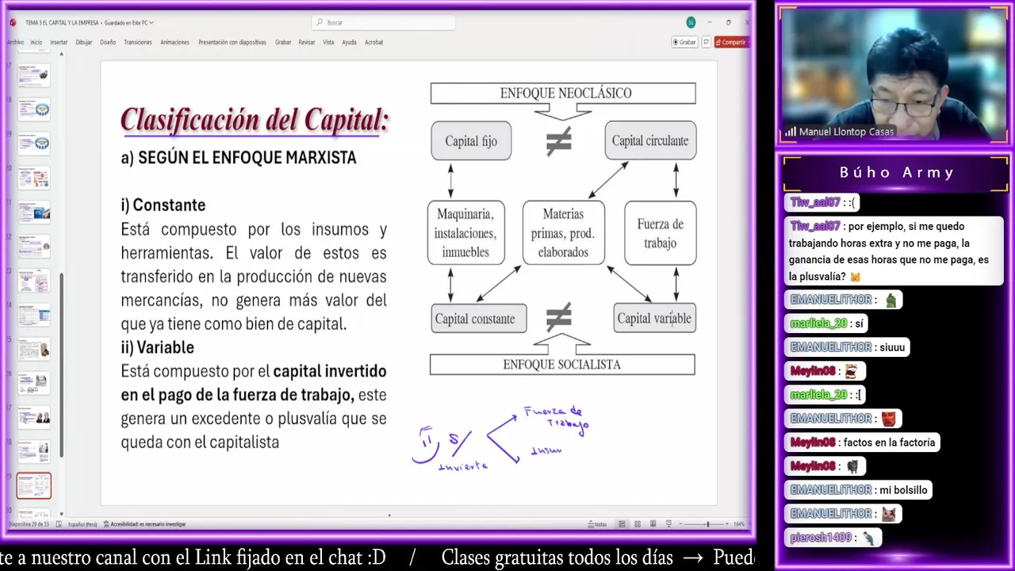This screenshot has width=1015, height=571.
Task: Open the Ayuda tab
Action: 349,42
